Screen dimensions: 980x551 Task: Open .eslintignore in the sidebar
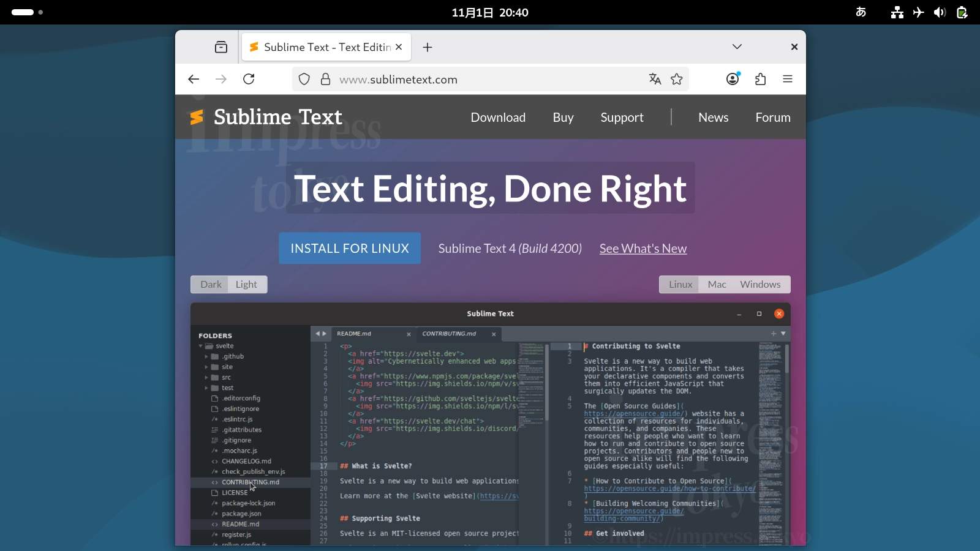(240, 408)
